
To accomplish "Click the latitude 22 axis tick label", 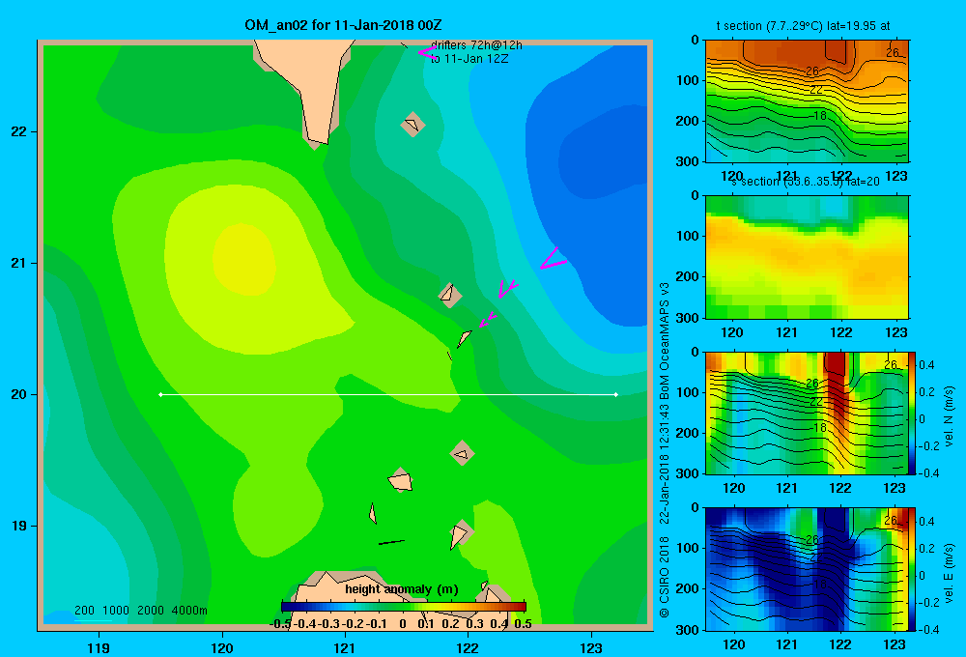I will (19, 132).
